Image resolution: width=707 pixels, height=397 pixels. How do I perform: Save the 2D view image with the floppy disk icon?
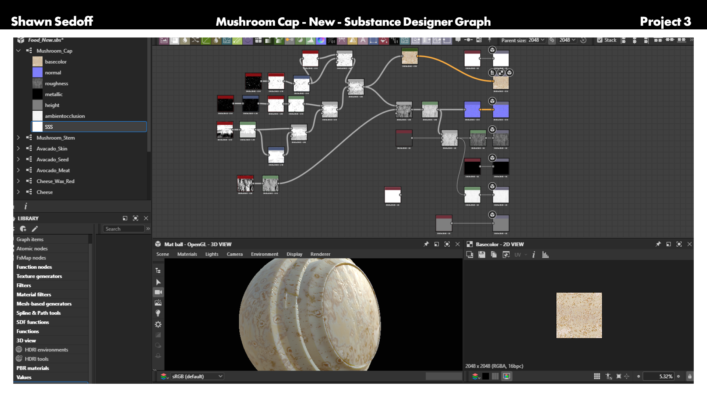(482, 254)
